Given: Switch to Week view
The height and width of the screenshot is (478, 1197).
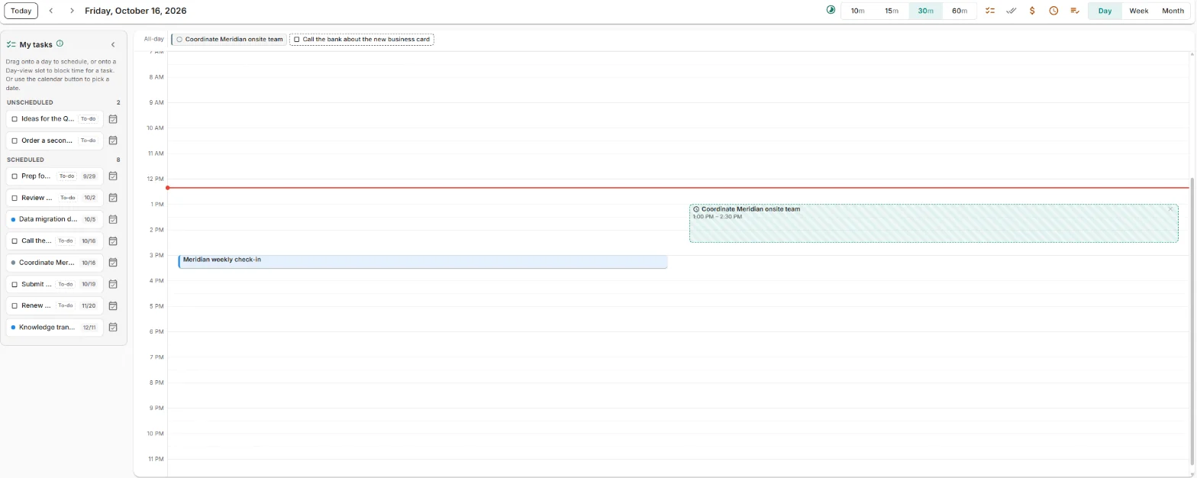Looking at the screenshot, I should 1138,11.
